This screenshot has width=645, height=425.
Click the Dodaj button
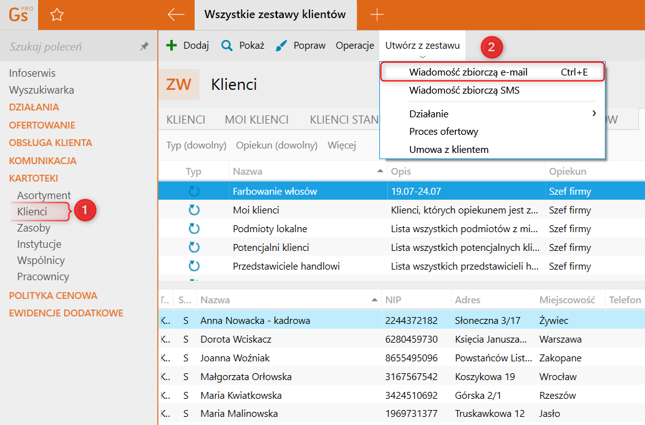pos(188,46)
